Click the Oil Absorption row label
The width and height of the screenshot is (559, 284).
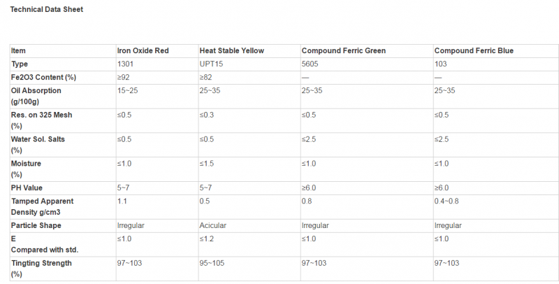[36, 96]
